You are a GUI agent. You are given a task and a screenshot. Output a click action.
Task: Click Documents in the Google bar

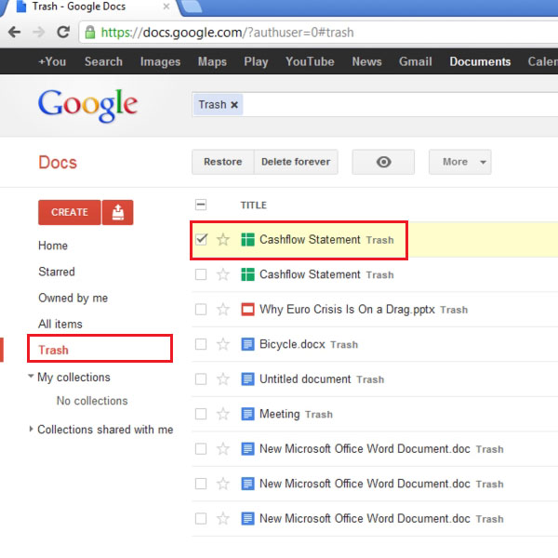click(x=480, y=61)
